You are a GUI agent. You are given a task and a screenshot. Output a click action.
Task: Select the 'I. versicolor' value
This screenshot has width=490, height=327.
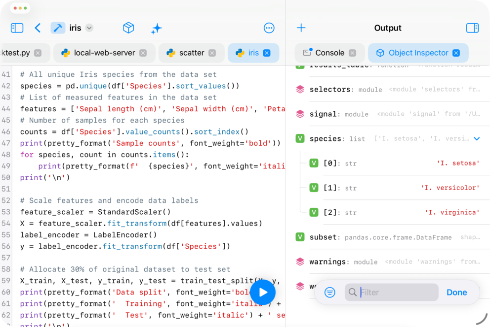point(450,188)
